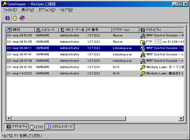Sort by the コンピュータ column header
190x140 pixels.
[47, 30]
